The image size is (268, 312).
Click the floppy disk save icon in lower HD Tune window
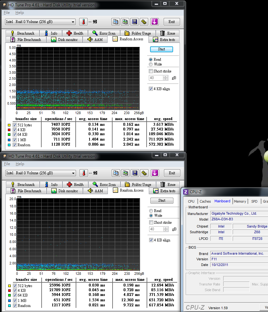click(x=135, y=173)
